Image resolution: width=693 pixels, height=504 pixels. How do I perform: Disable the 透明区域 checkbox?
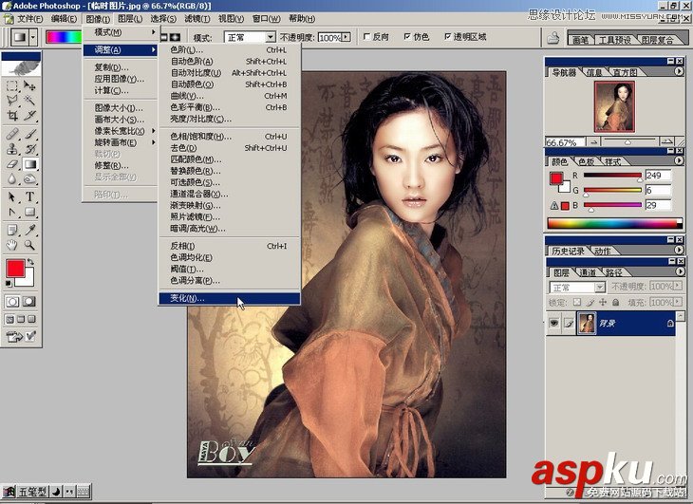point(445,37)
